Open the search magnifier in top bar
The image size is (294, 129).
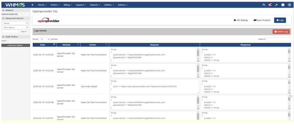[264, 5]
